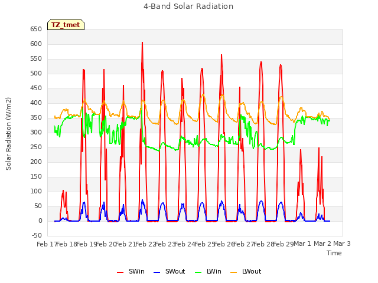Click the Feb 17 x-axis tick label
The height and width of the screenshot is (283, 378).
coord(46,244)
